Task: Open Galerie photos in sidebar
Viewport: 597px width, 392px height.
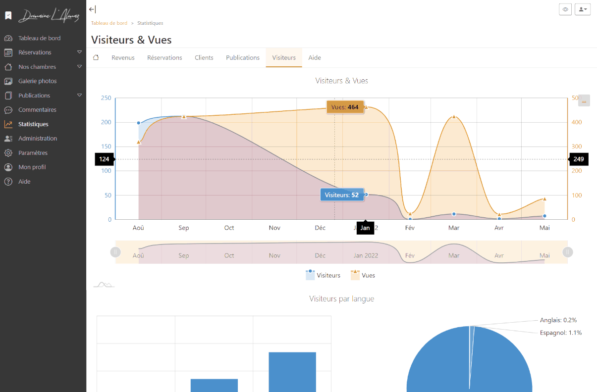Action: [38, 81]
